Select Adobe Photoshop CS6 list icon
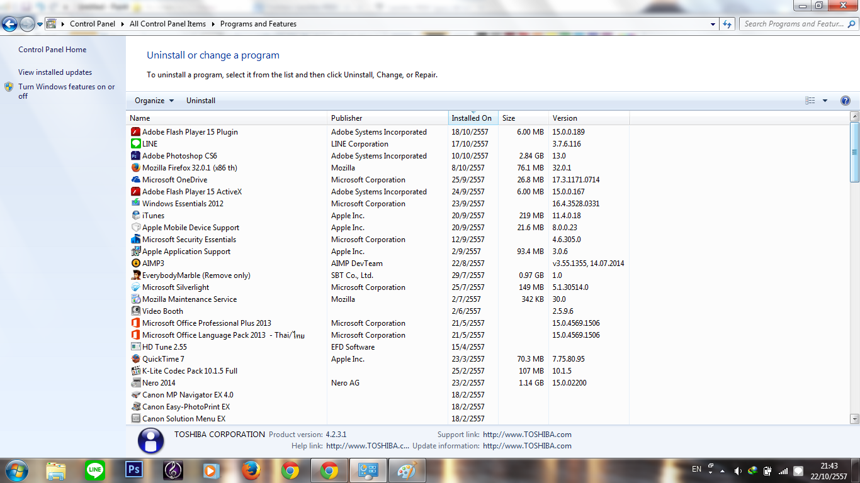This screenshot has width=860, height=483. pos(135,156)
